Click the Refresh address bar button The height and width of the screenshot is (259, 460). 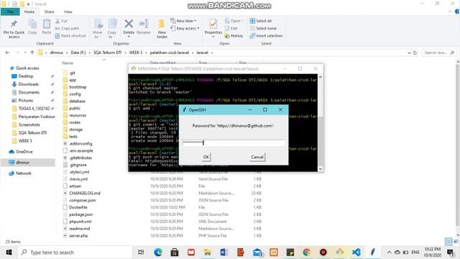tap(415, 53)
